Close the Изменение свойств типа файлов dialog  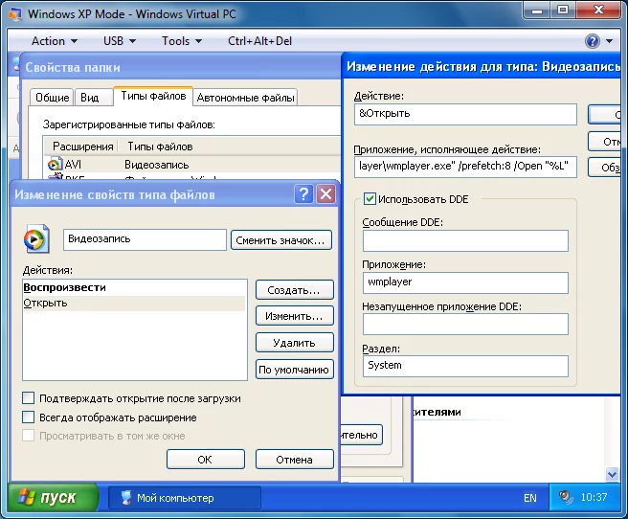click(x=326, y=194)
